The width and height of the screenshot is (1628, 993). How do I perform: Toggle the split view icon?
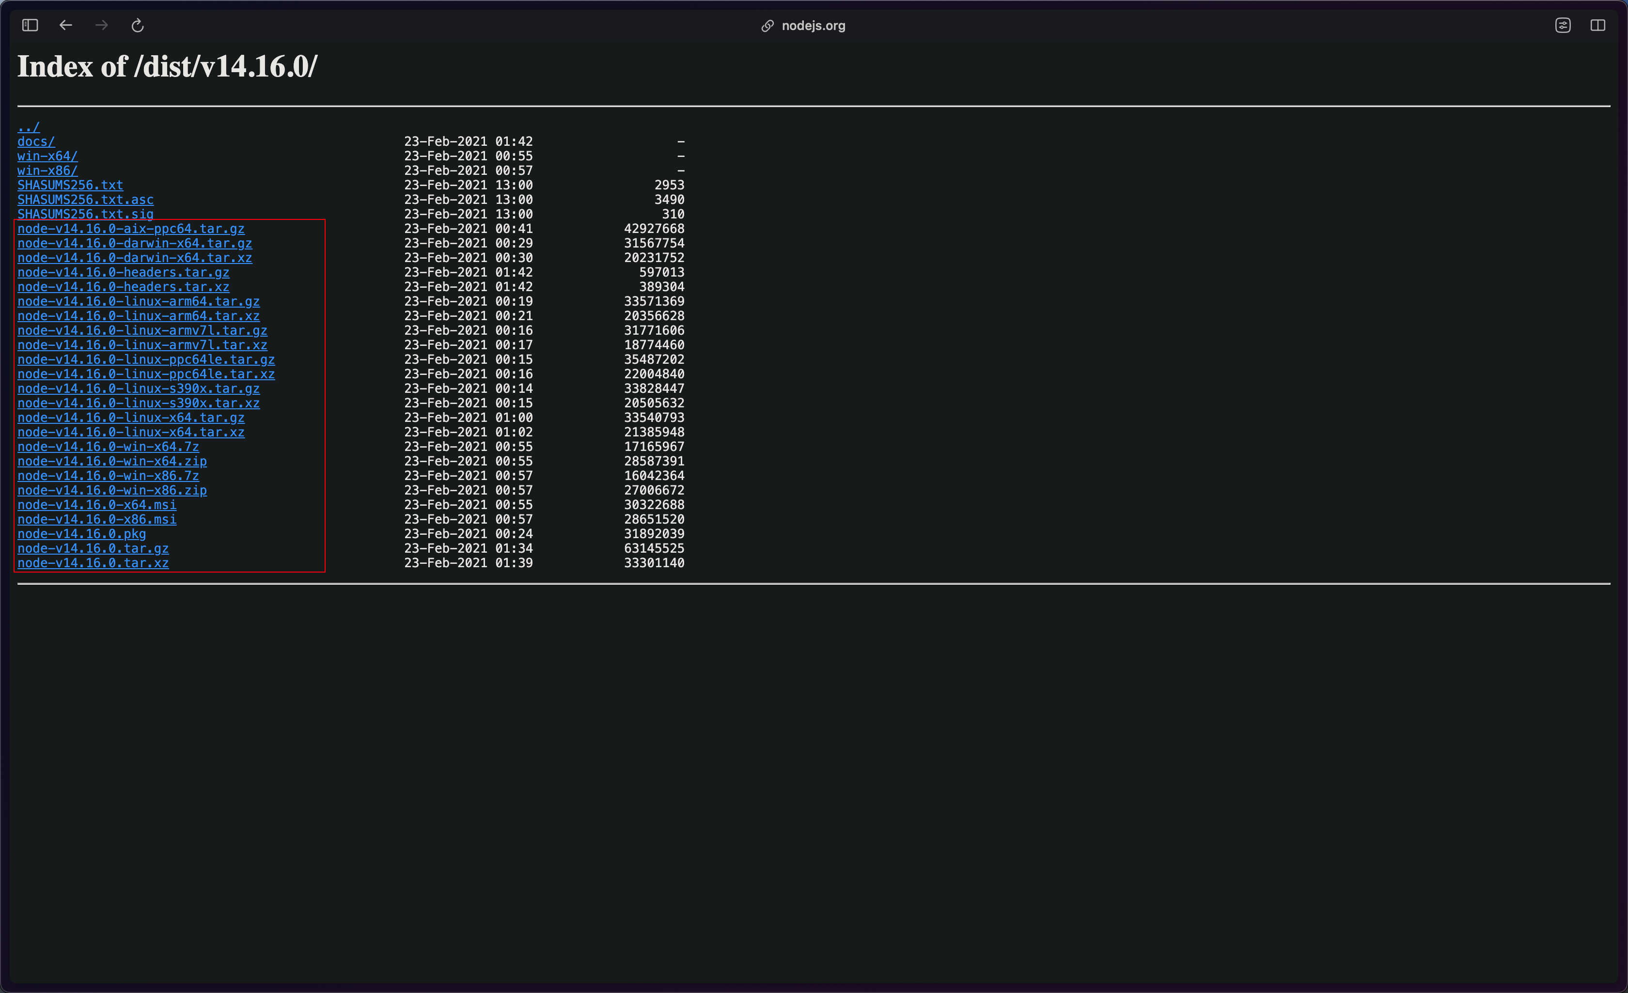[x=1597, y=25]
